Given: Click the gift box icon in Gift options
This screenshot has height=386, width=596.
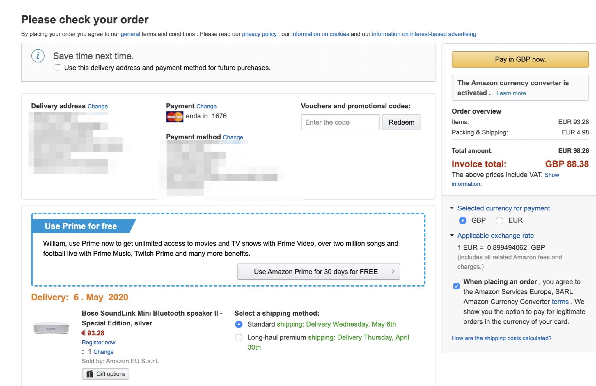Looking at the screenshot, I should click(x=90, y=374).
